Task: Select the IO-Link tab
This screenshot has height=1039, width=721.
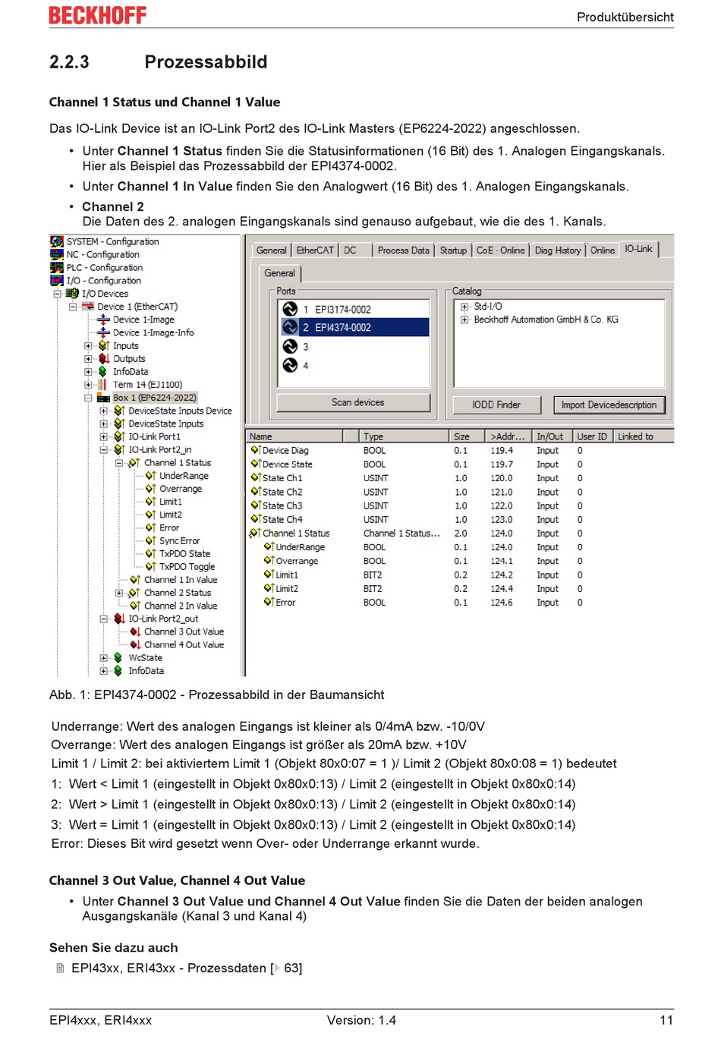Action: (639, 249)
